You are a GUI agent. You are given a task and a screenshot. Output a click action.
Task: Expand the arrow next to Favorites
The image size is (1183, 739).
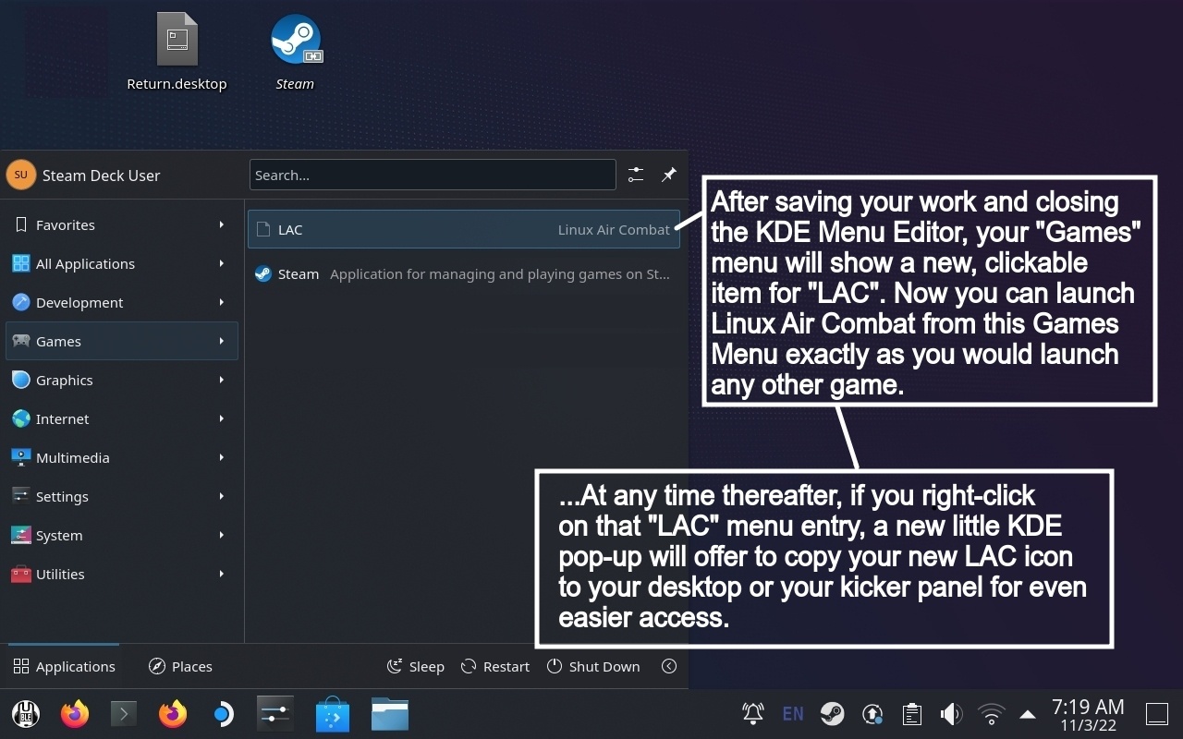222,224
